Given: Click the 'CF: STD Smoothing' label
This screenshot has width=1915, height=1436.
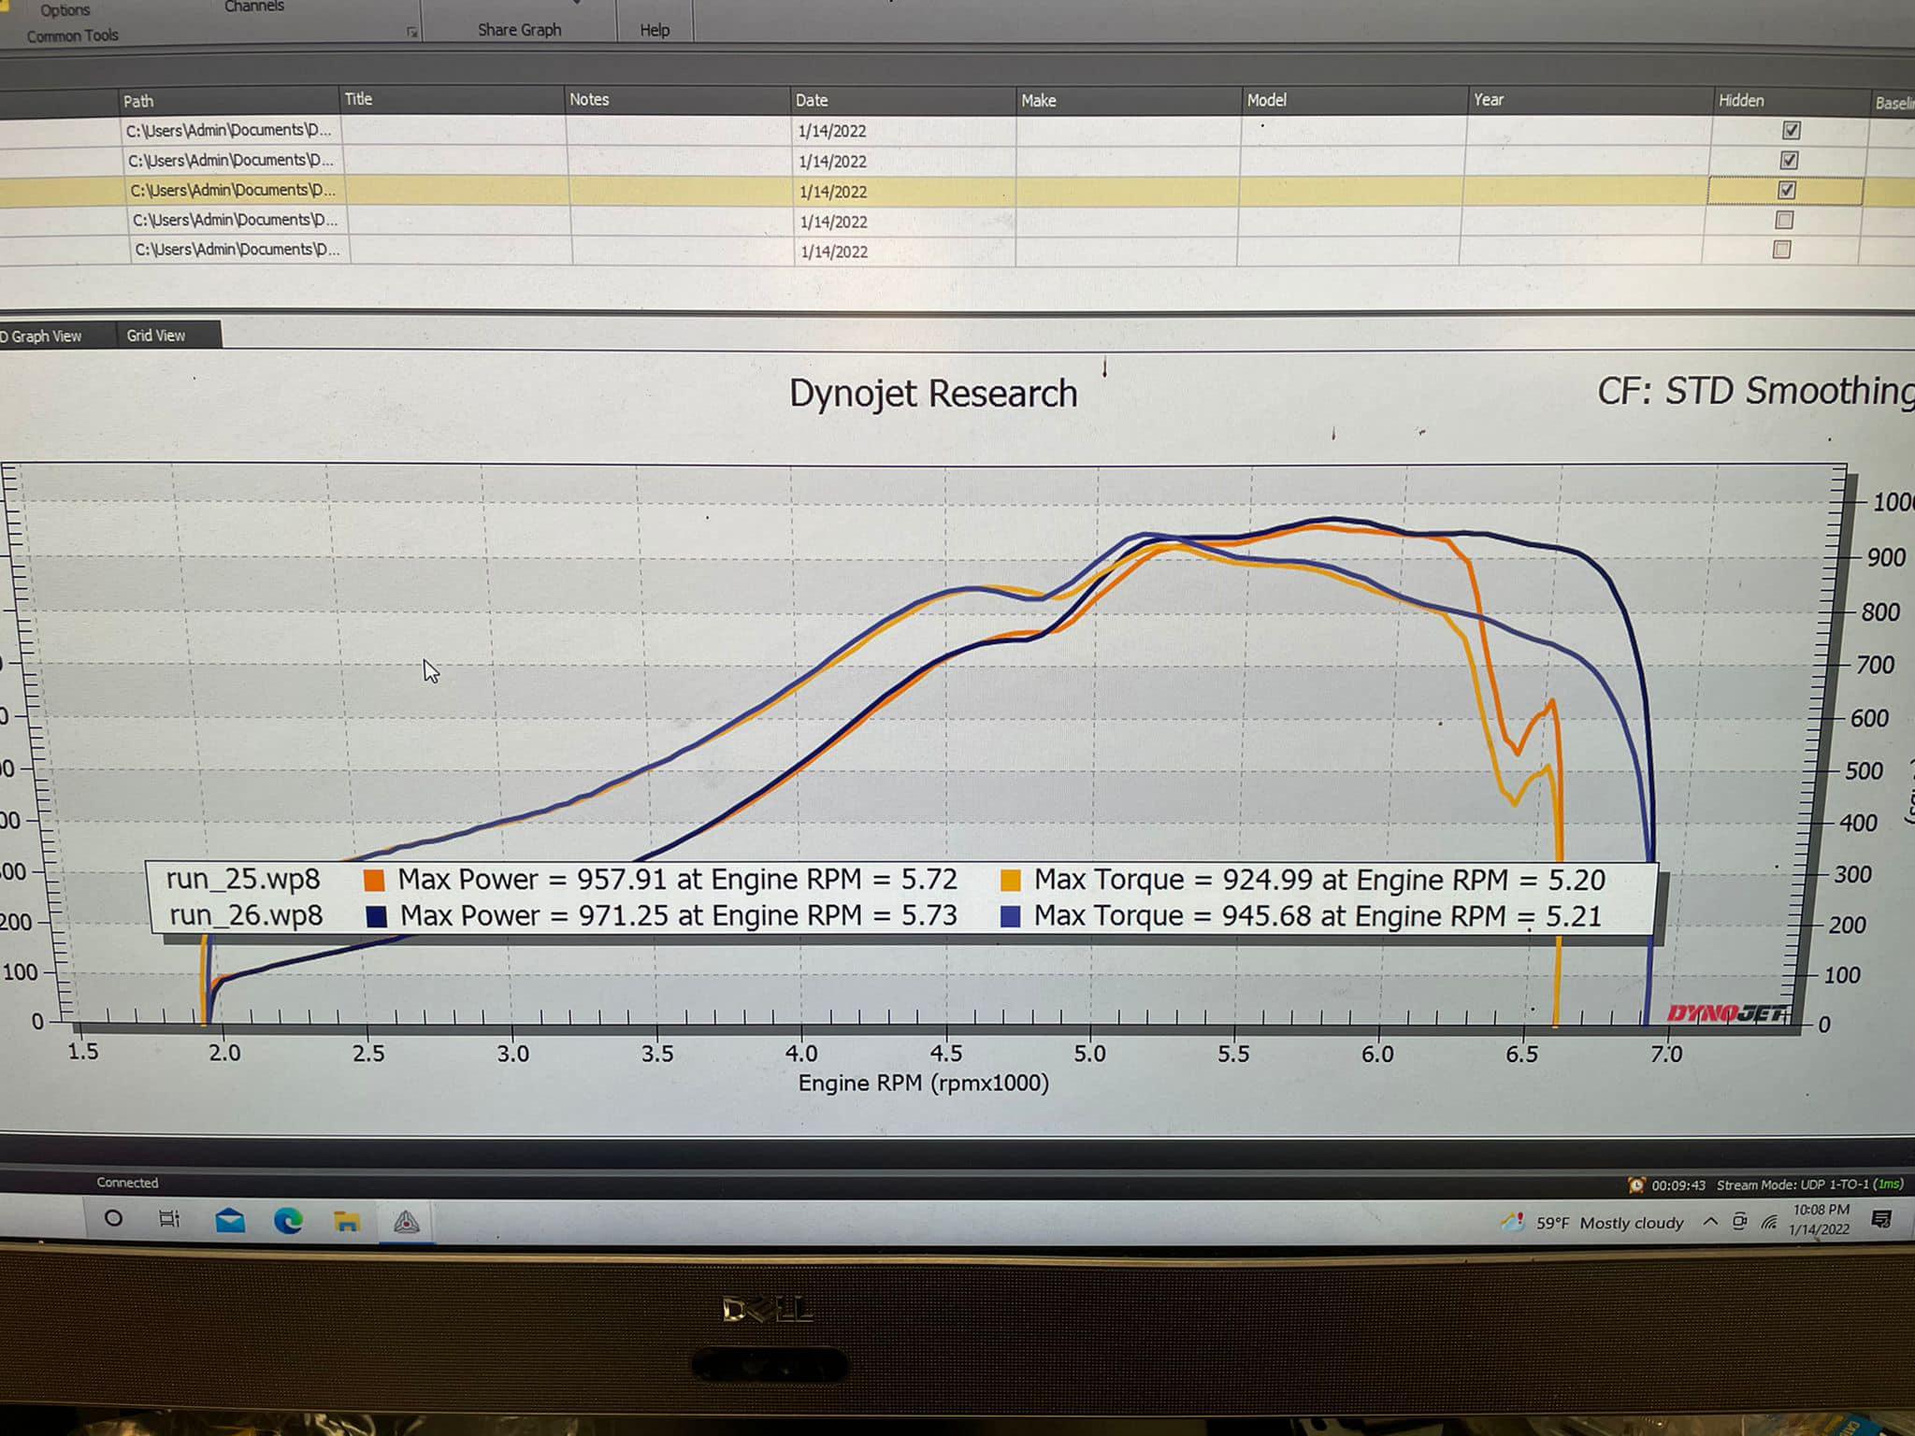Looking at the screenshot, I should point(1755,391).
